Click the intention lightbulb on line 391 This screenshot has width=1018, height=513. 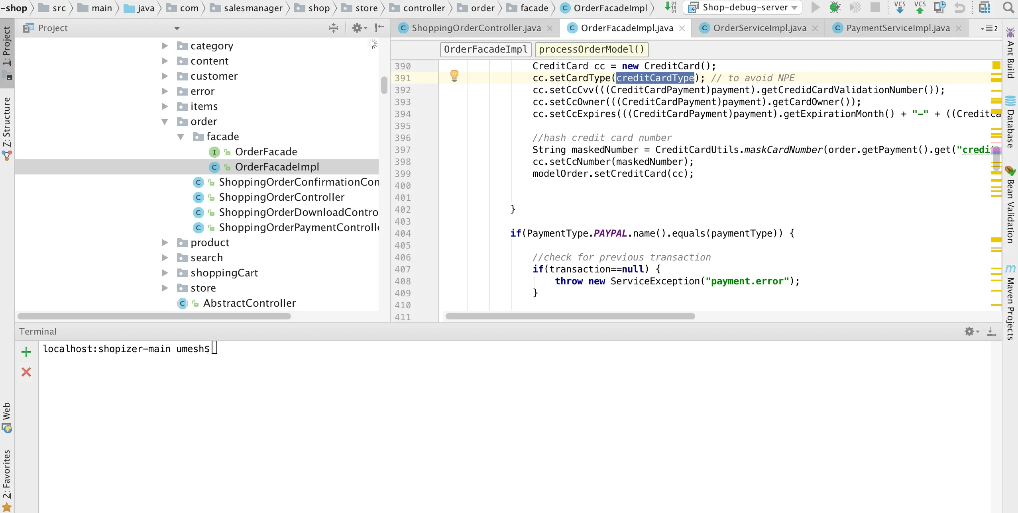click(x=454, y=75)
